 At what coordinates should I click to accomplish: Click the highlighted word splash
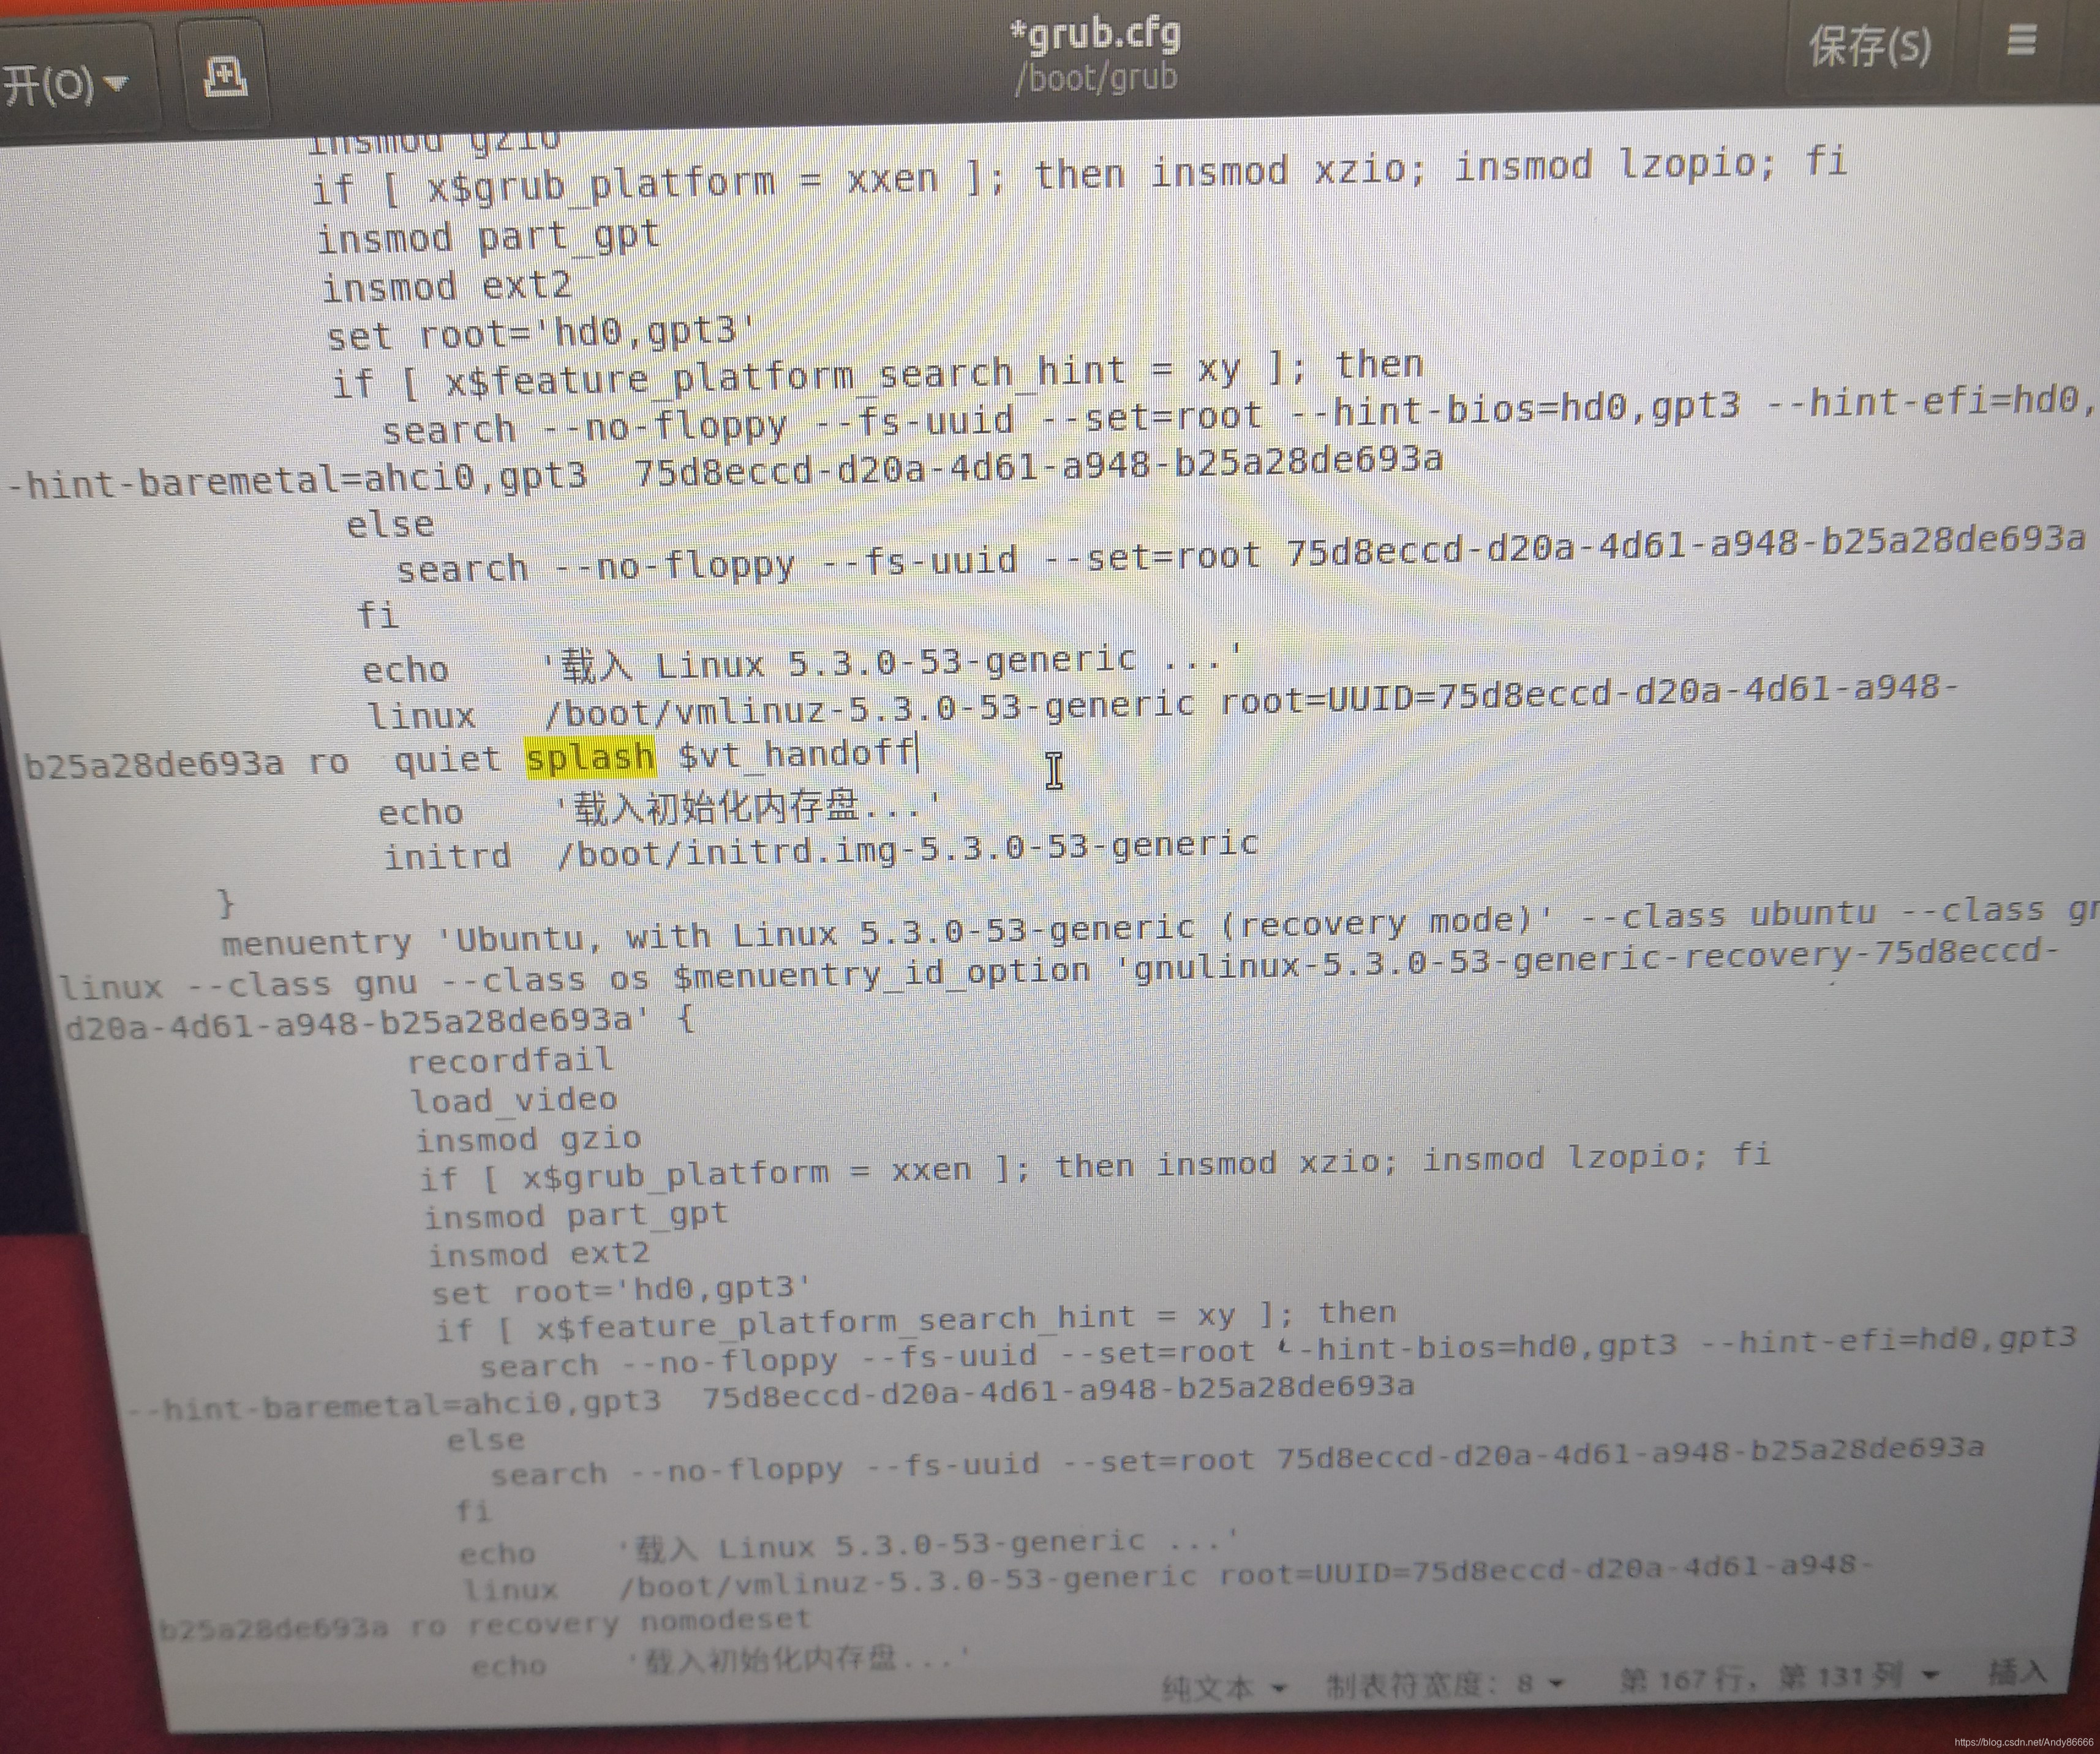[590, 757]
